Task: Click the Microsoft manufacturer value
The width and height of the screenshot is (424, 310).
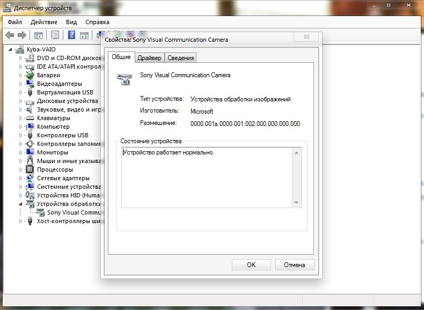Action: click(x=202, y=112)
